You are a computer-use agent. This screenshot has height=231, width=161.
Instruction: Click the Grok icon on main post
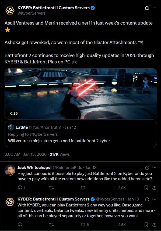(147, 8)
